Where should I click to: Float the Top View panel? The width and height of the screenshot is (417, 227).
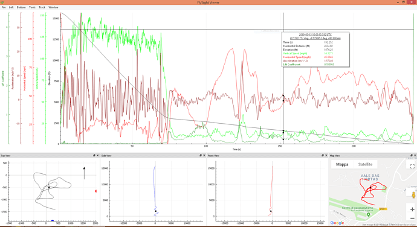click(x=94, y=156)
